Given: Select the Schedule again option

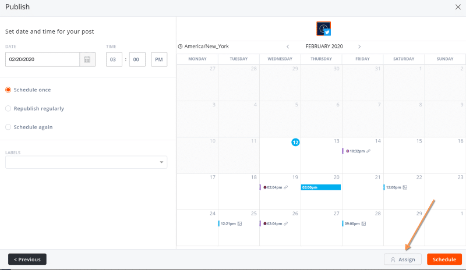Looking at the screenshot, I should (x=8, y=127).
